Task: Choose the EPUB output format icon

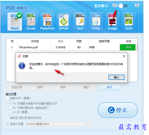Action: click(x=64, y=21)
